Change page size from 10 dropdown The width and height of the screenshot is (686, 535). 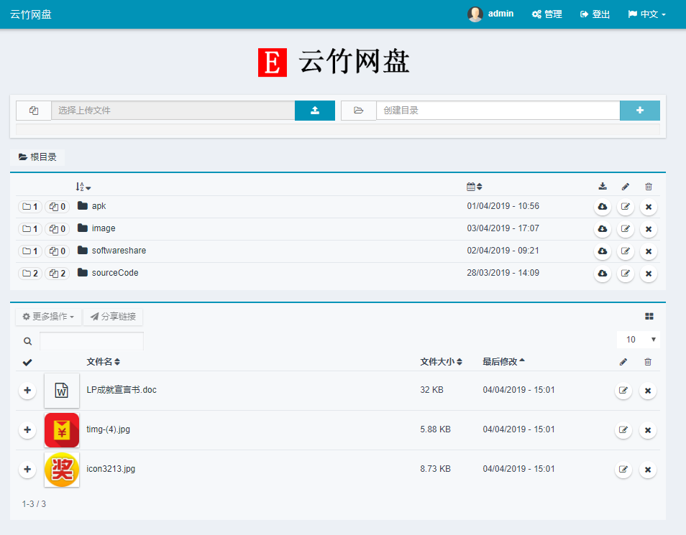637,339
